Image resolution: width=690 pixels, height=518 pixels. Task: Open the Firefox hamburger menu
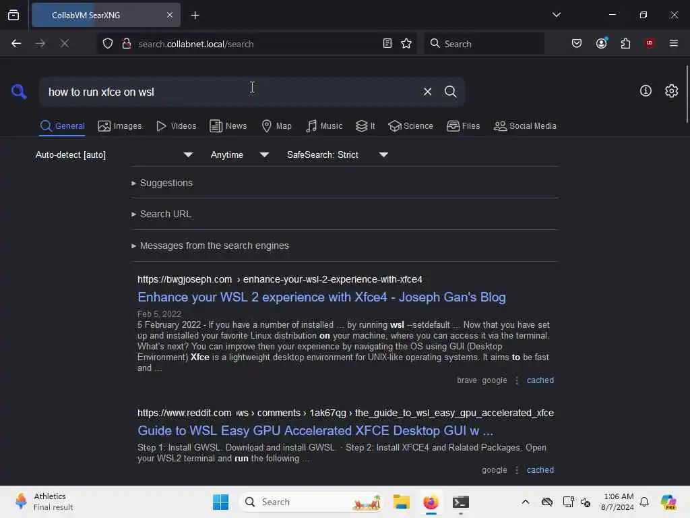pos(673,43)
